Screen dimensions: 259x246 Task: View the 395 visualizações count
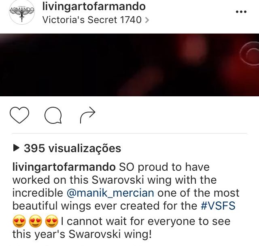coord(72,148)
